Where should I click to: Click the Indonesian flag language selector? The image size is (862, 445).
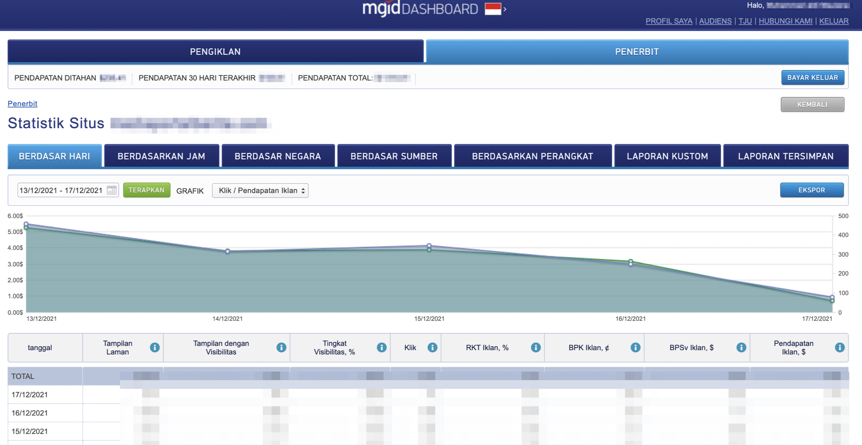[492, 9]
